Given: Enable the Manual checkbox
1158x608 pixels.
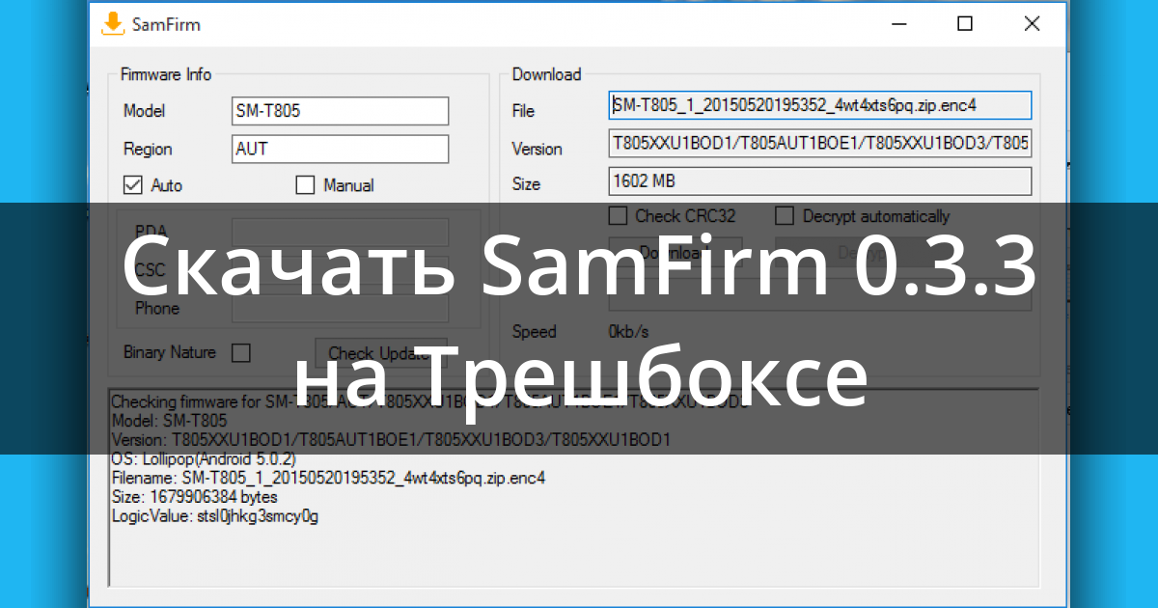Looking at the screenshot, I should (305, 184).
